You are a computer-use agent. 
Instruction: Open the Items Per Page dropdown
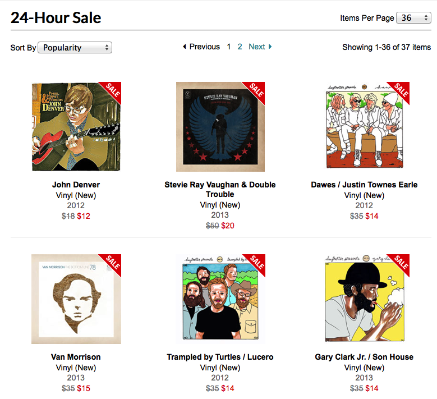[413, 18]
